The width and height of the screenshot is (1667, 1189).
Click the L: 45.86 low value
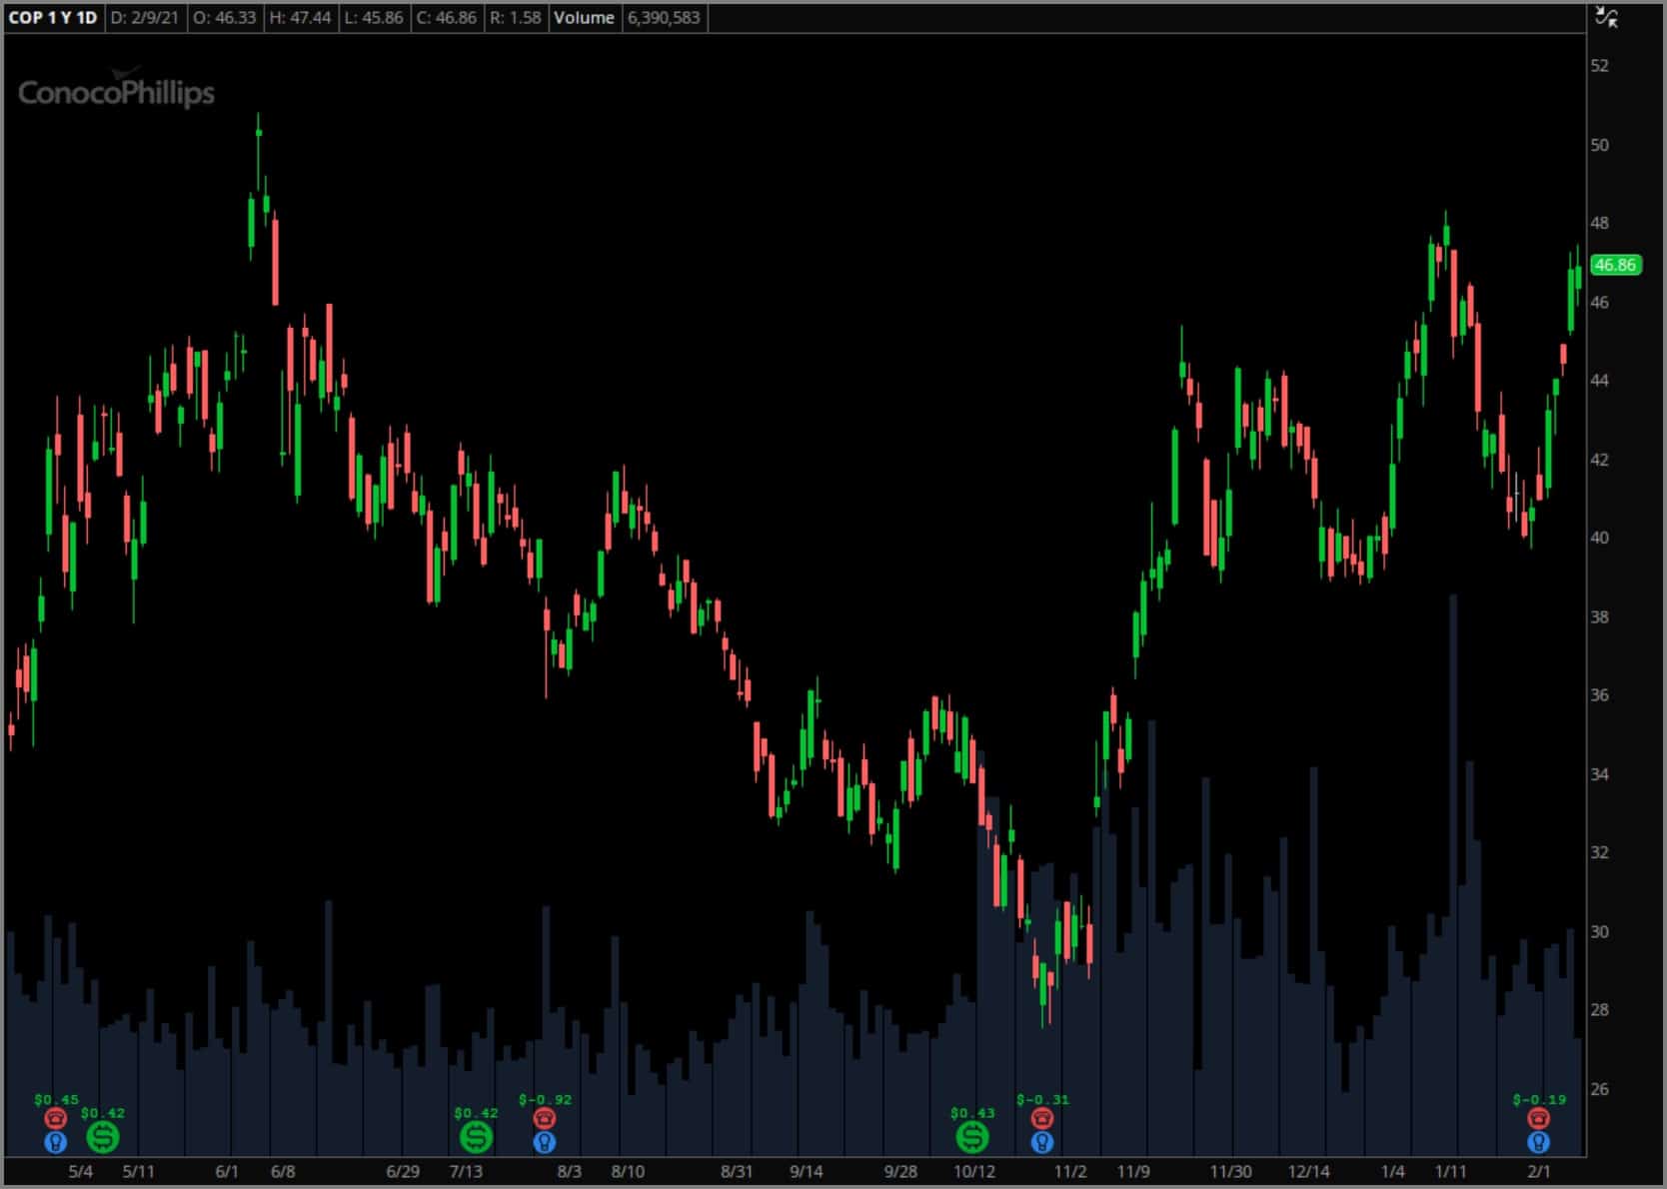pos(374,18)
